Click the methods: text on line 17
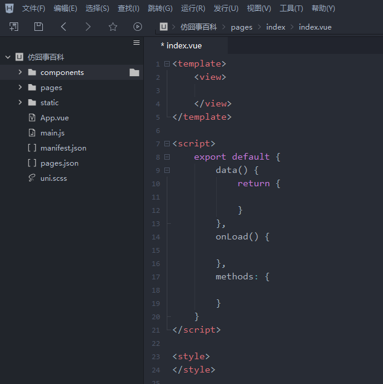 (237, 277)
